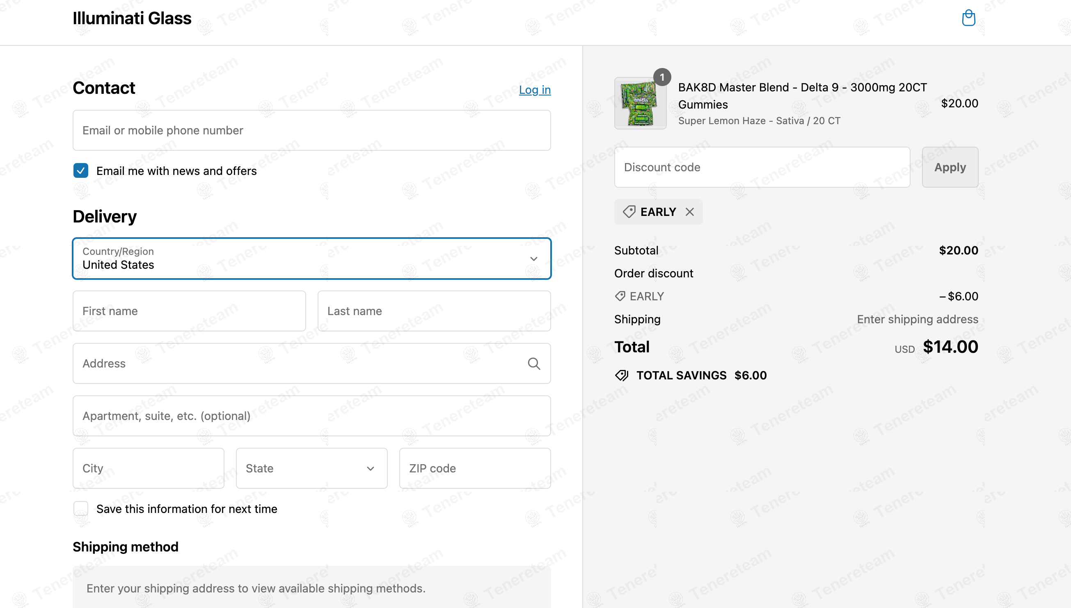Click the ZIP code field
Viewport: 1071px width, 608px height.
click(475, 468)
